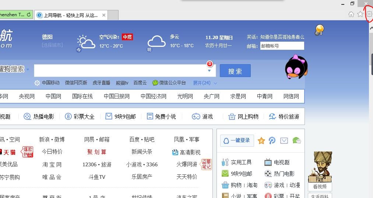Open 高清影视 link with video icon
Viewport: 373px width, 198px height.
[186, 152]
